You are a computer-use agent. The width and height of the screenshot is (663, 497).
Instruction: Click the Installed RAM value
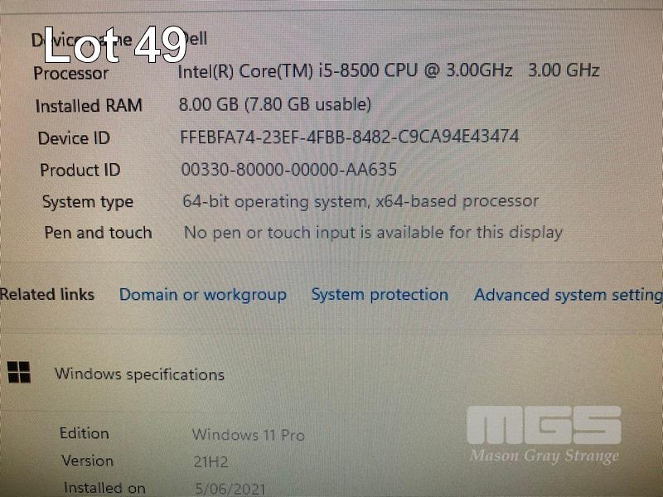(275, 104)
